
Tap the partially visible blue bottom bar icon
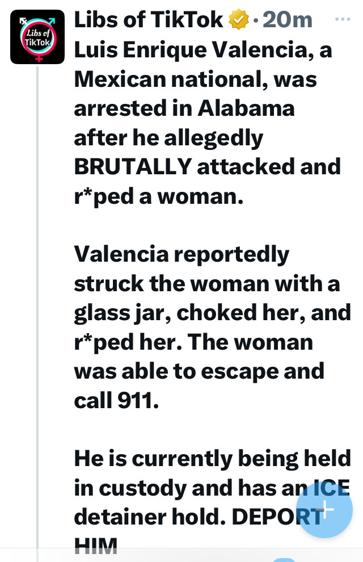click(284, 560)
